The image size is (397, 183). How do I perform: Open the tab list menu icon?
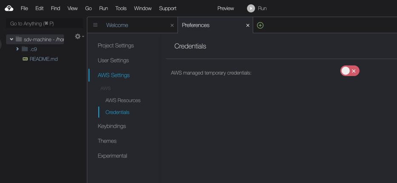(x=95, y=25)
